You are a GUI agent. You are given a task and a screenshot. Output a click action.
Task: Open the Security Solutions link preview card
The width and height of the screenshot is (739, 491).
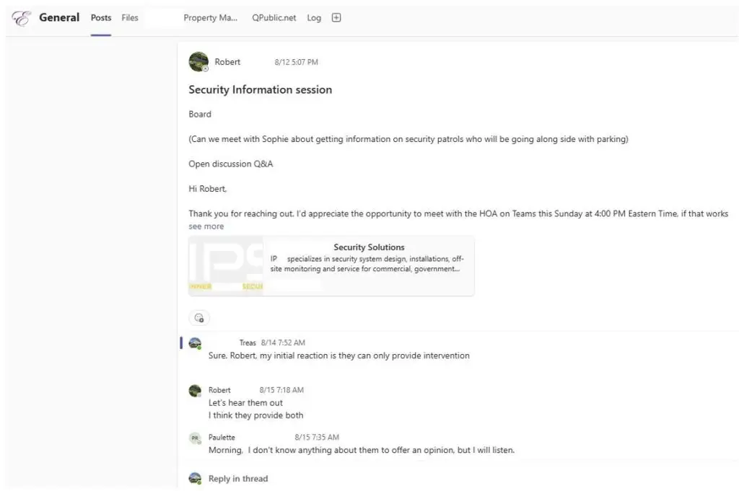[331, 266]
